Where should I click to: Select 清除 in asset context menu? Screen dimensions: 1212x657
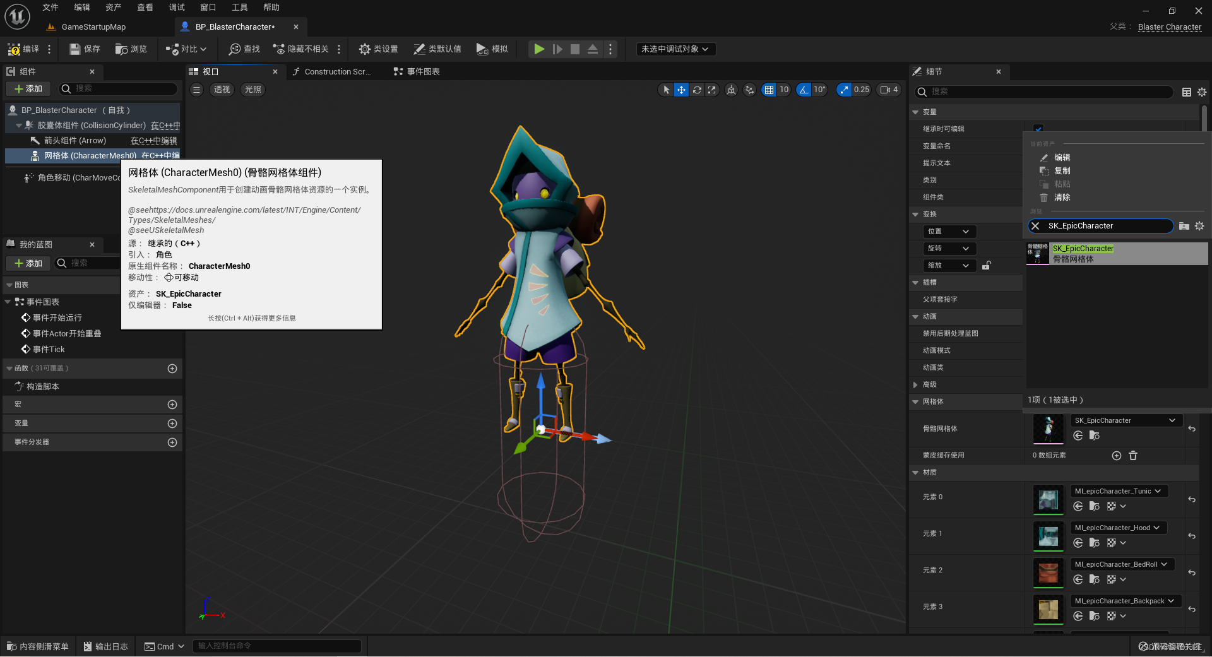1062,198
